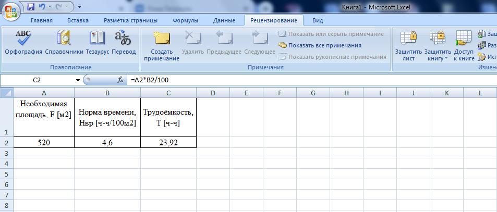This screenshot has height=212, width=497.
Task: Click the Name Box showing C2
Action: (x=37, y=80)
